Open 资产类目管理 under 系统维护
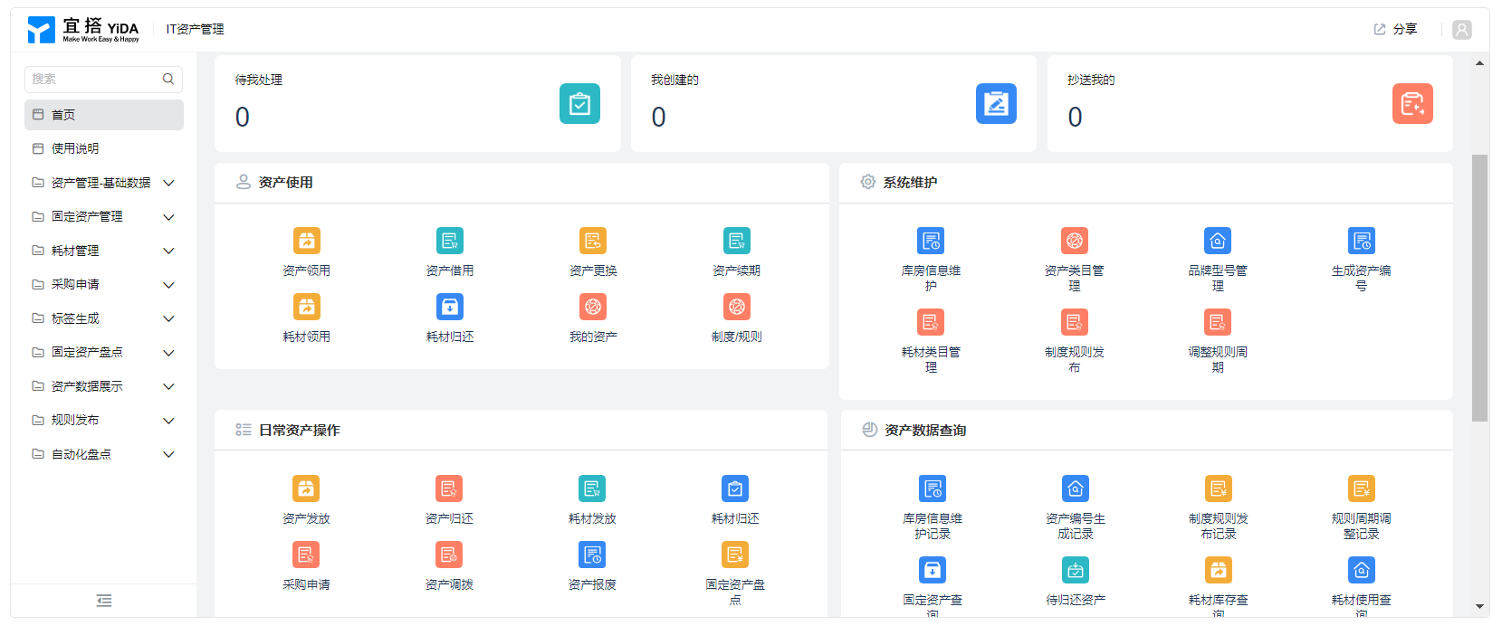 [1075, 241]
